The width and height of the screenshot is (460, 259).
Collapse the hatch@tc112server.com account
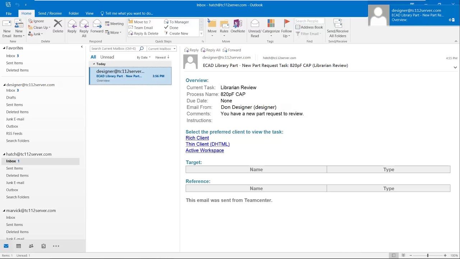4,154
